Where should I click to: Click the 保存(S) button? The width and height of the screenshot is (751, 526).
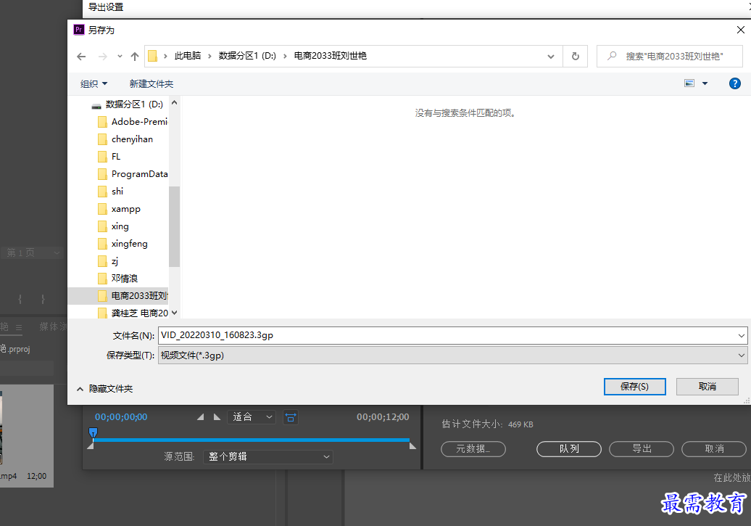(634, 387)
